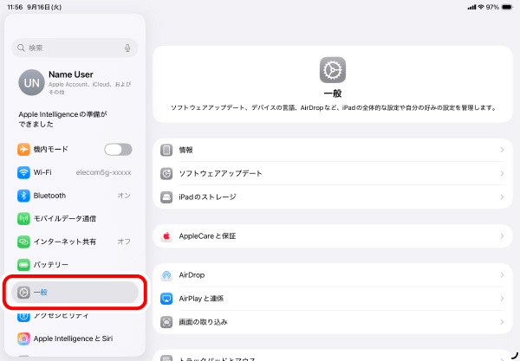
Task: Tap the AppleCare と保証 icon
Action: point(167,235)
